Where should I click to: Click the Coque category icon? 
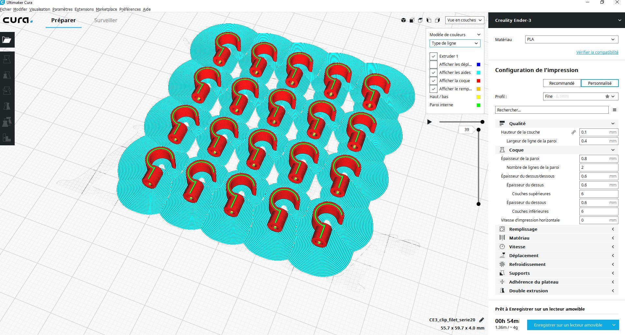[x=502, y=150]
